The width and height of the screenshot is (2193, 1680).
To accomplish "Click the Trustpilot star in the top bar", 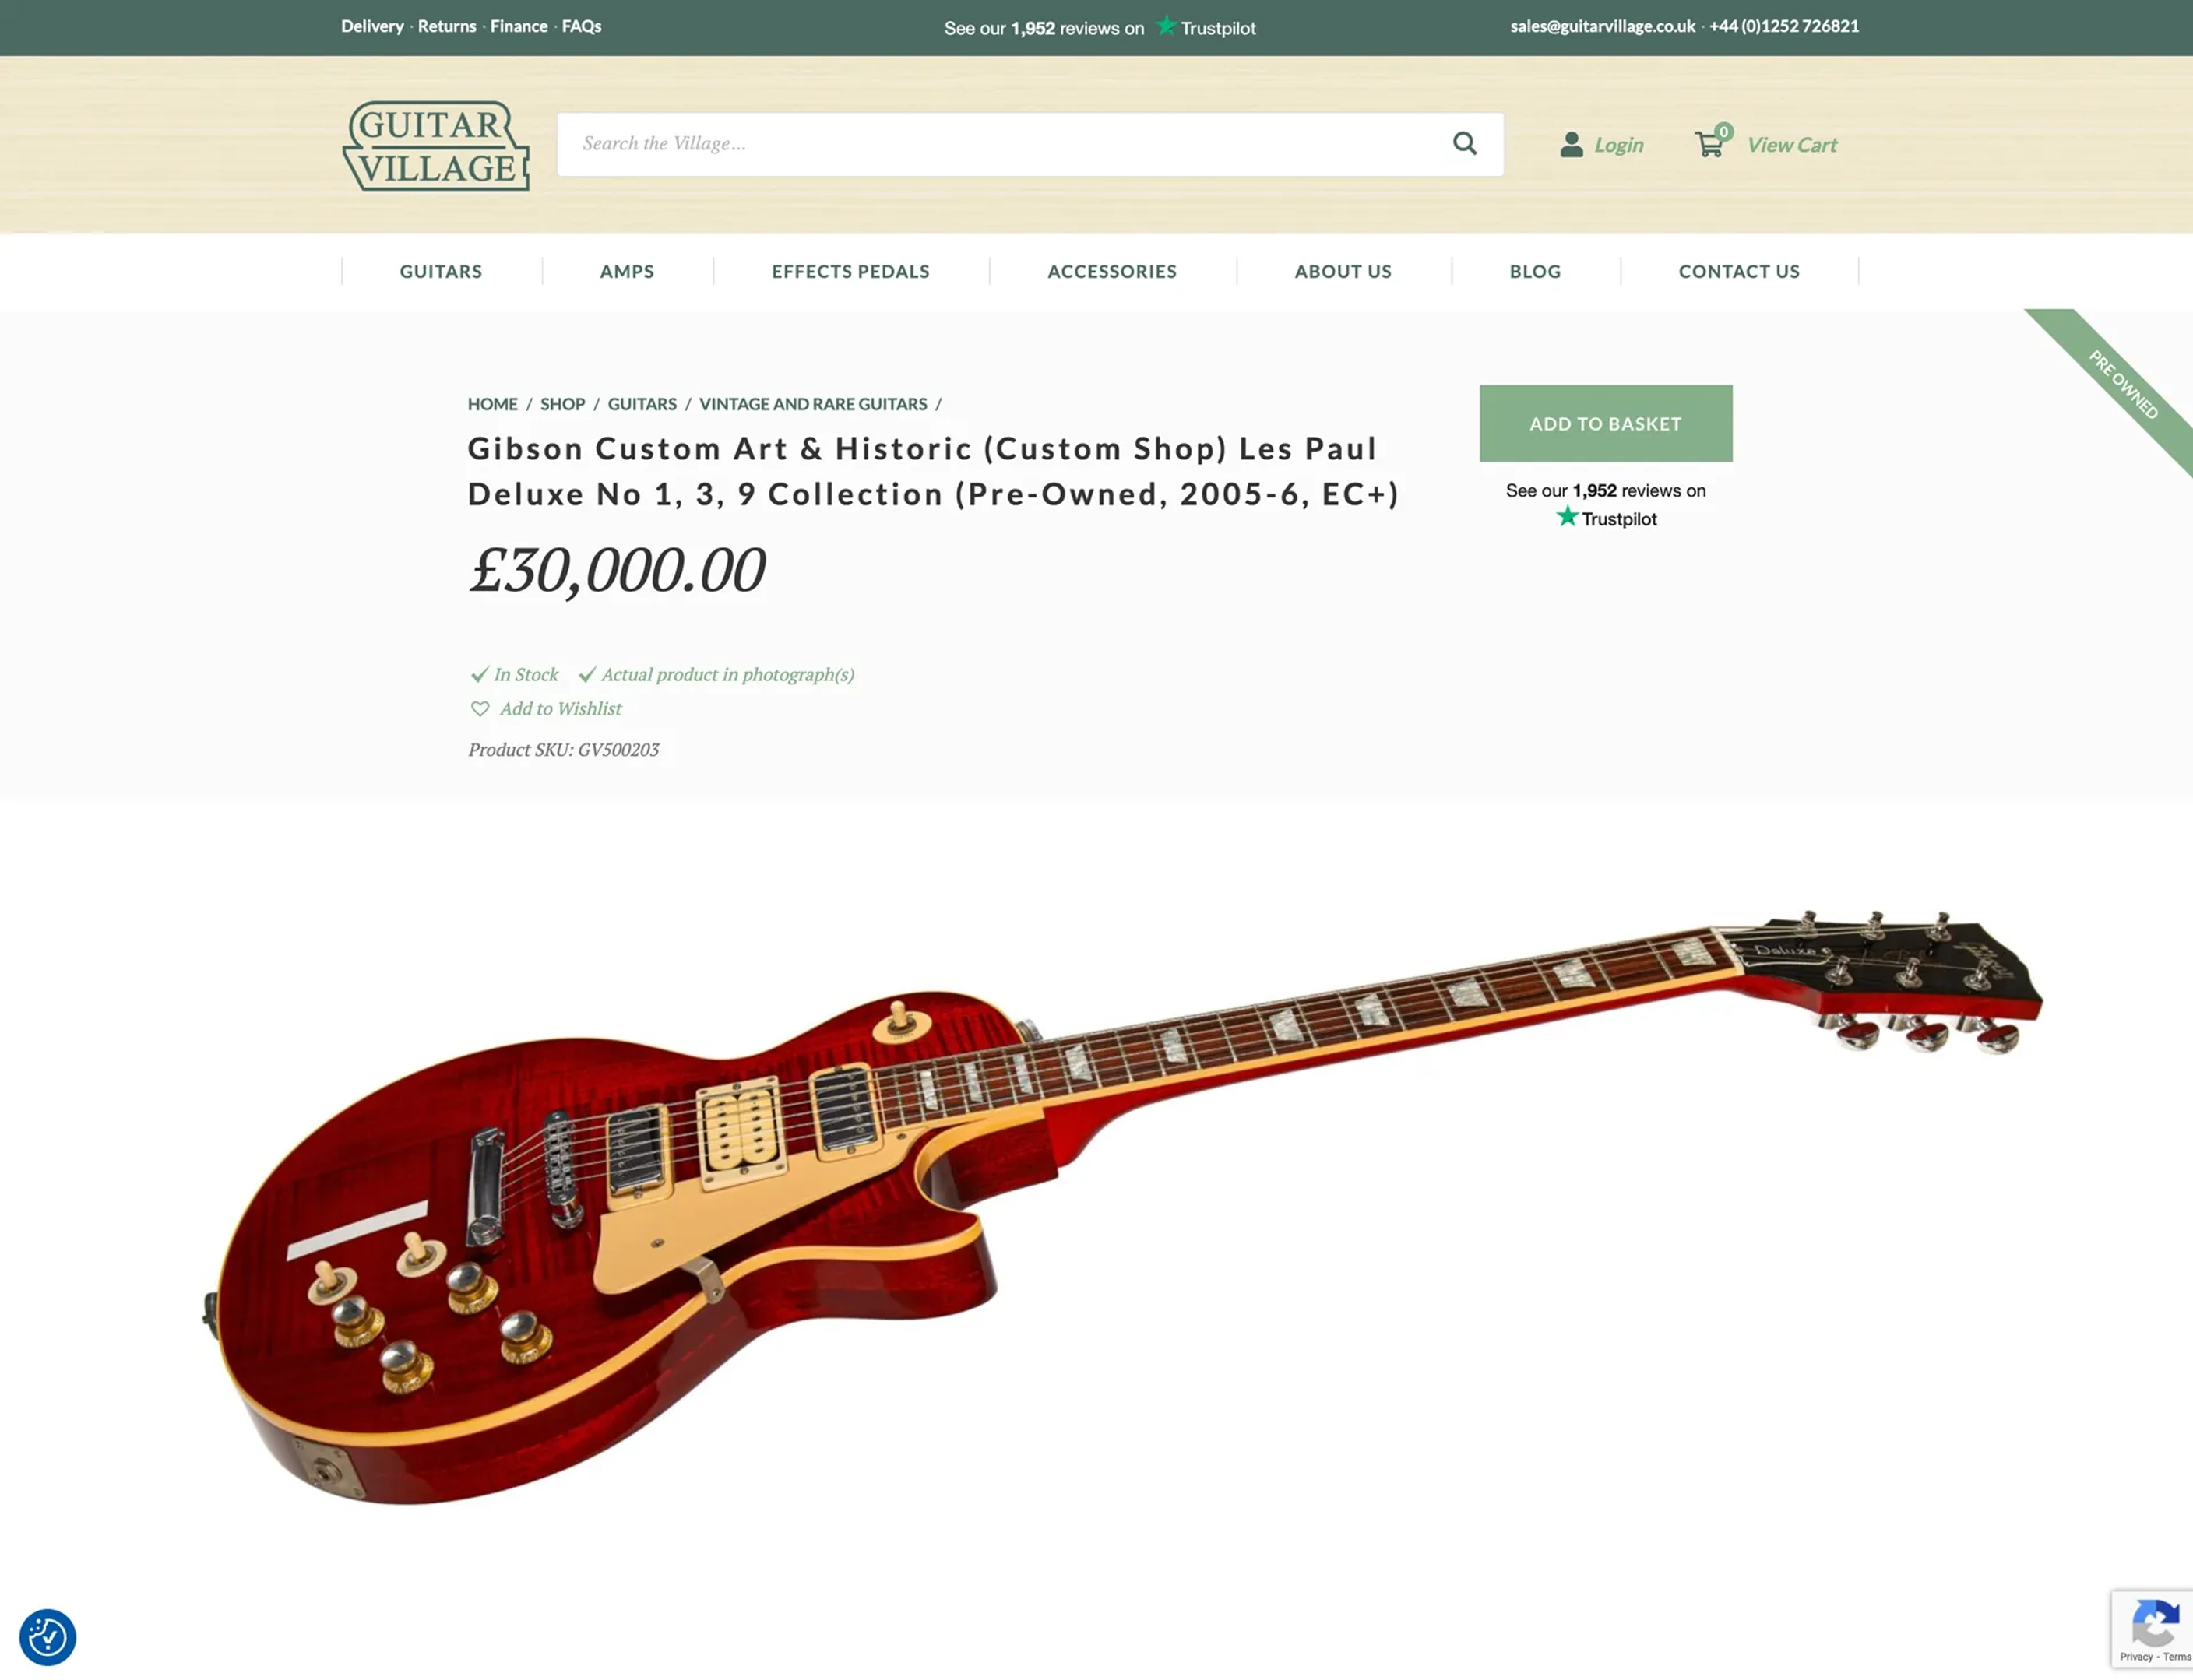I will click(1166, 26).
